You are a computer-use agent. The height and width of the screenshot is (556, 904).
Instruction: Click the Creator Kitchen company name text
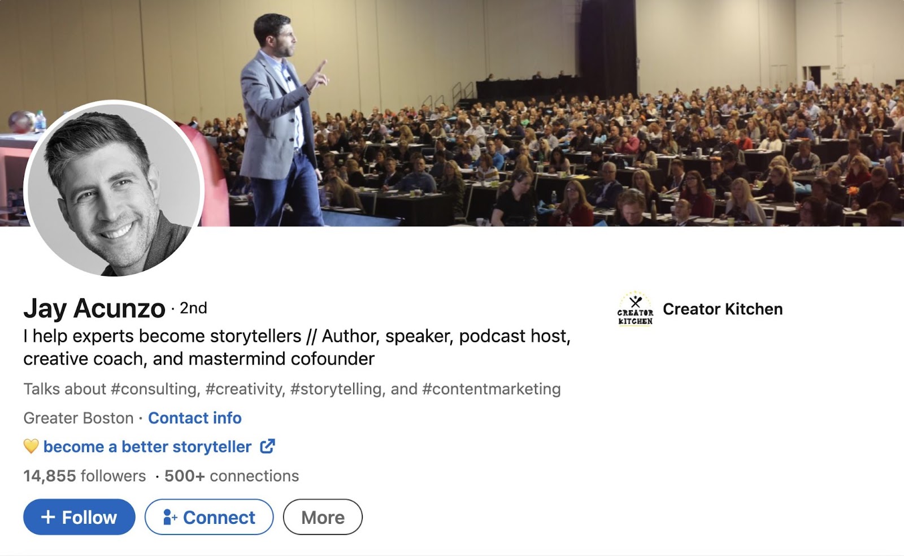click(x=723, y=310)
